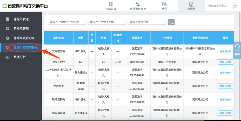This screenshot has height=121, width=241.
Task: Click the 品种名称 column header
Action: click(59, 38)
